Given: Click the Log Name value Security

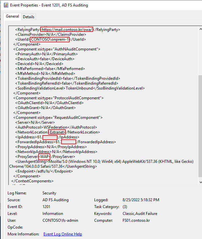Looking at the screenshot, I should pyautogui.click(x=49, y=193).
